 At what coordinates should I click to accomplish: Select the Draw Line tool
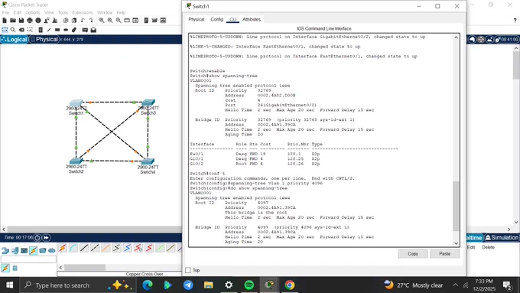point(49,30)
